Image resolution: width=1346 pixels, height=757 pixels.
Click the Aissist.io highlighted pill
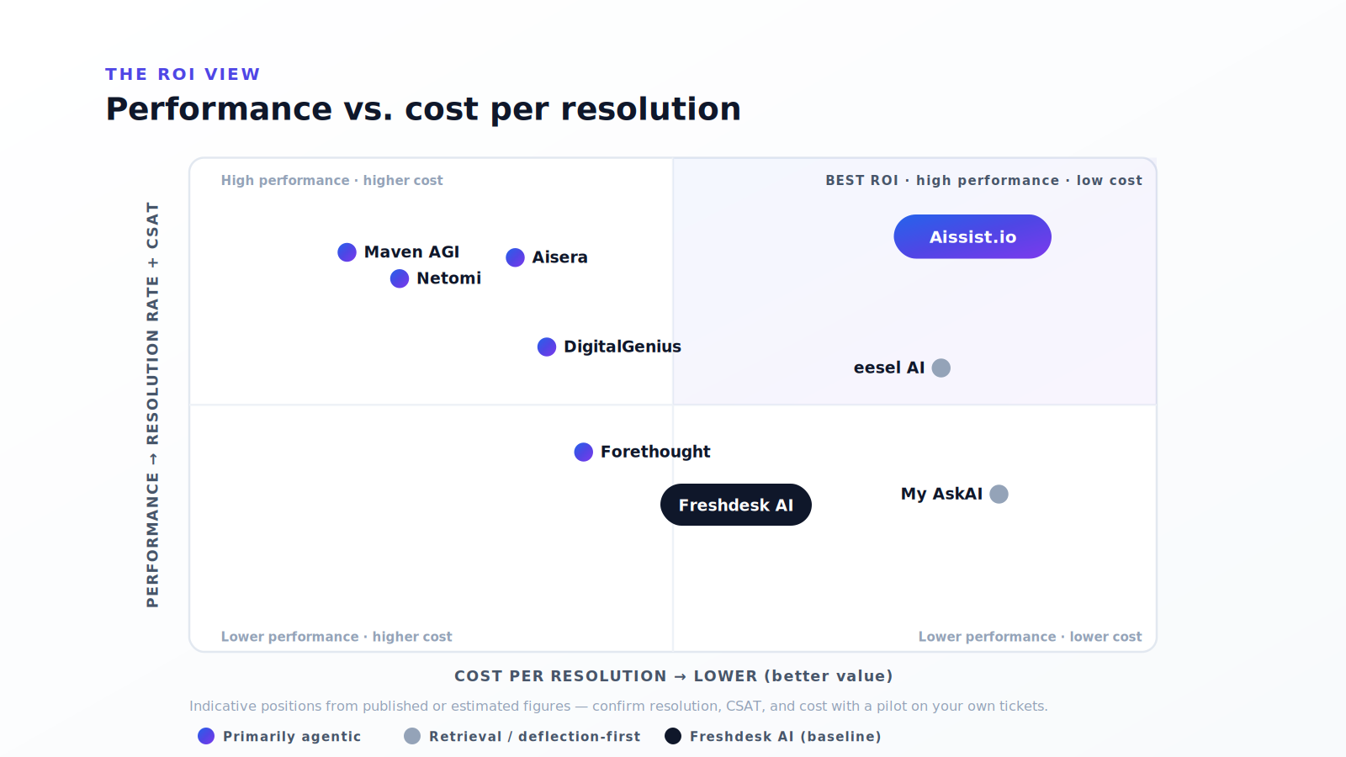click(x=972, y=236)
